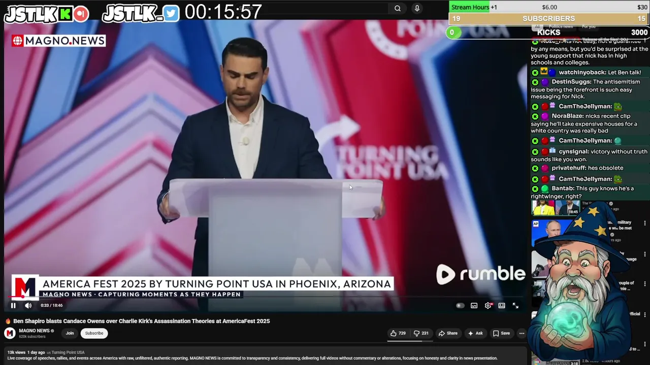Join the MAGNO NEWS channel membership
The image size is (650, 365).
point(70,333)
